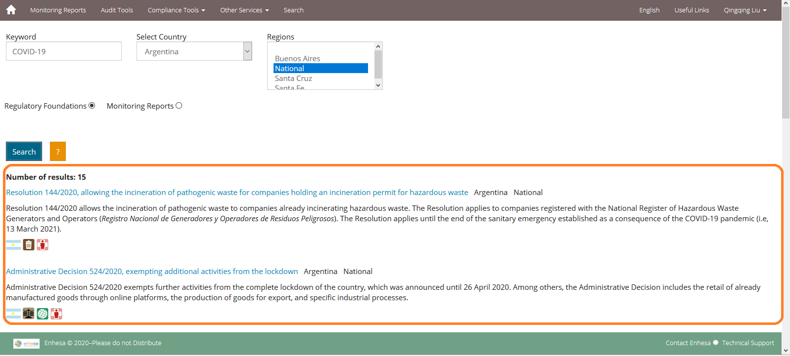Open the Resolution 144/2020 result link
The image size is (790, 356).
(237, 193)
